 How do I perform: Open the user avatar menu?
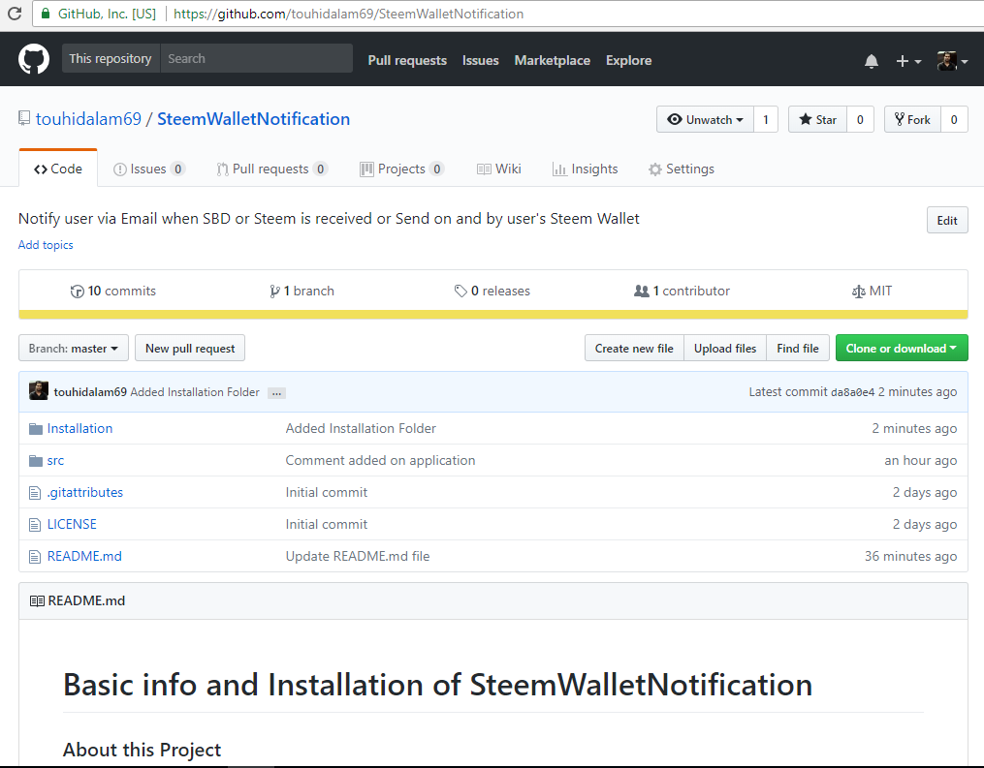(x=952, y=61)
